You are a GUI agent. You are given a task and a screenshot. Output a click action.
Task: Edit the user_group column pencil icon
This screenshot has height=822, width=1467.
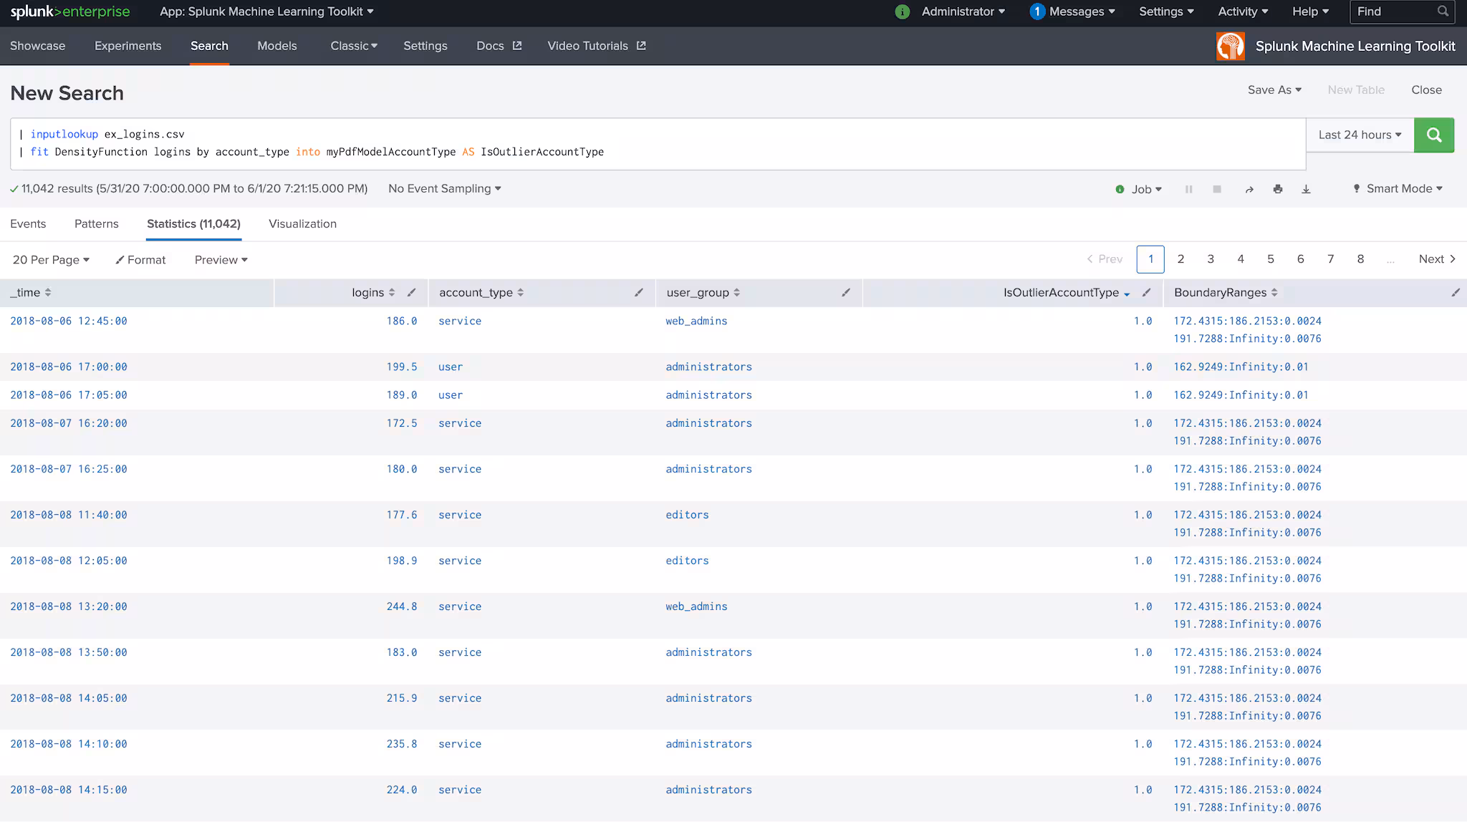[845, 292]
